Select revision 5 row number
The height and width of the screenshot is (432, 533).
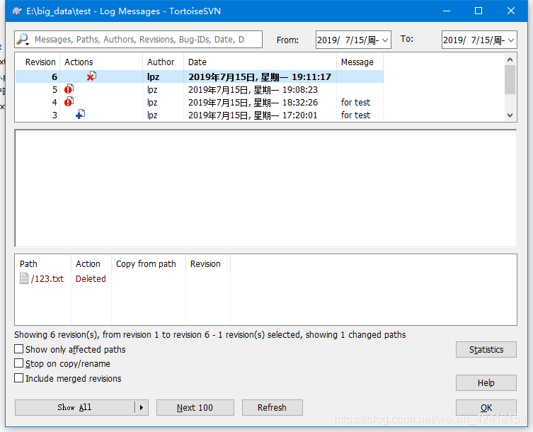(x=55, y=90)
